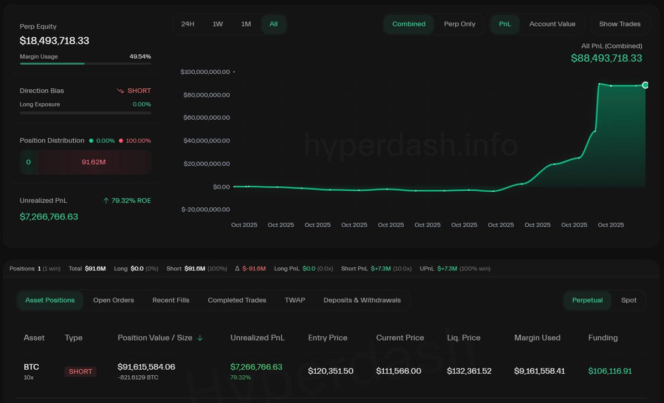664x403 pixels.
Task: Select the 24H time range
Action: click(188, 24)
